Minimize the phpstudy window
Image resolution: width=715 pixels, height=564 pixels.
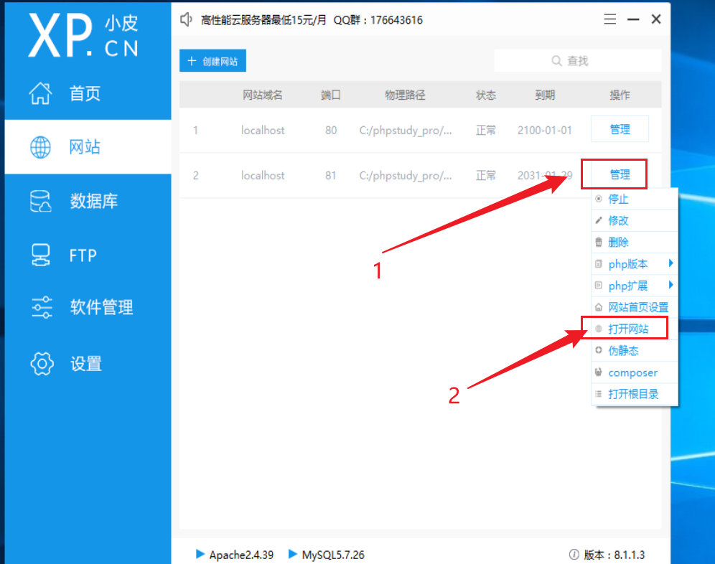(633, 19)
